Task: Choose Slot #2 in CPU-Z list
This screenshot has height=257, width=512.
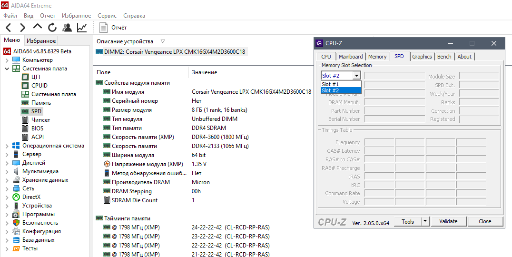Action: (x=341, y=90)
